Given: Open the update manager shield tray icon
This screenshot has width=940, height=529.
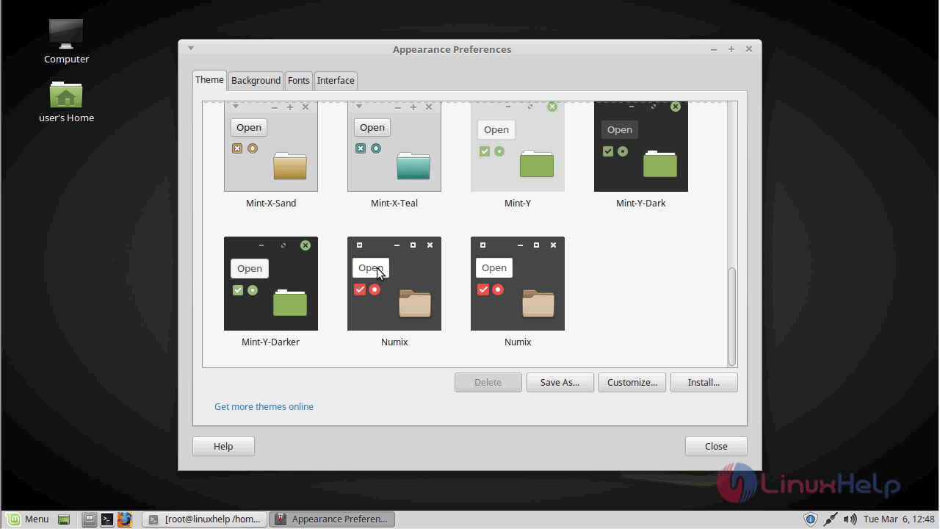Looking at the screenshot, I should 811,519.
